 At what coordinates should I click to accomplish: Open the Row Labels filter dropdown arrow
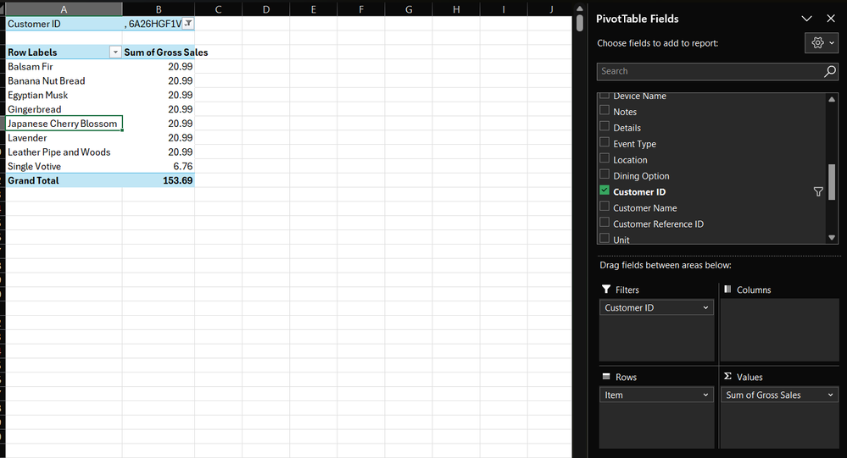click(115, 52)
